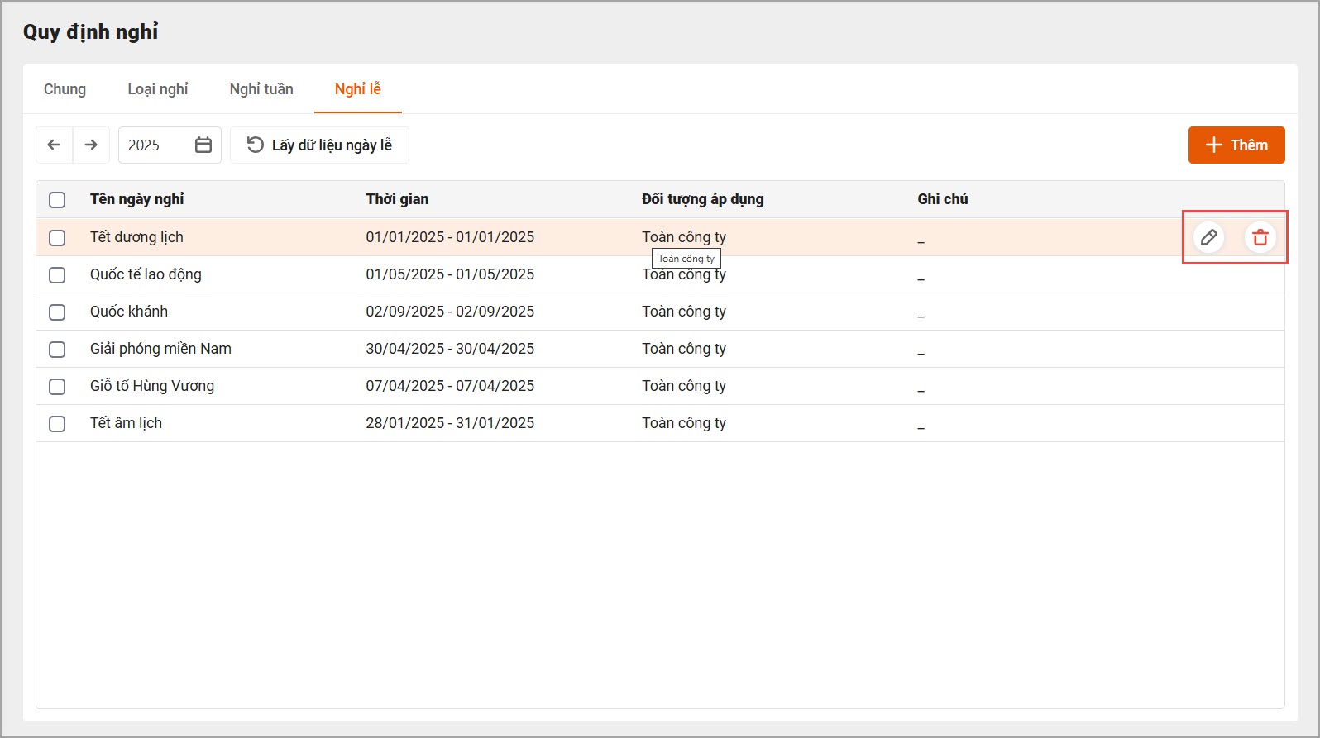The image size is (1320, 738).
Task: Select the Quốc khánh row checkbox
Action: point(57,312)
